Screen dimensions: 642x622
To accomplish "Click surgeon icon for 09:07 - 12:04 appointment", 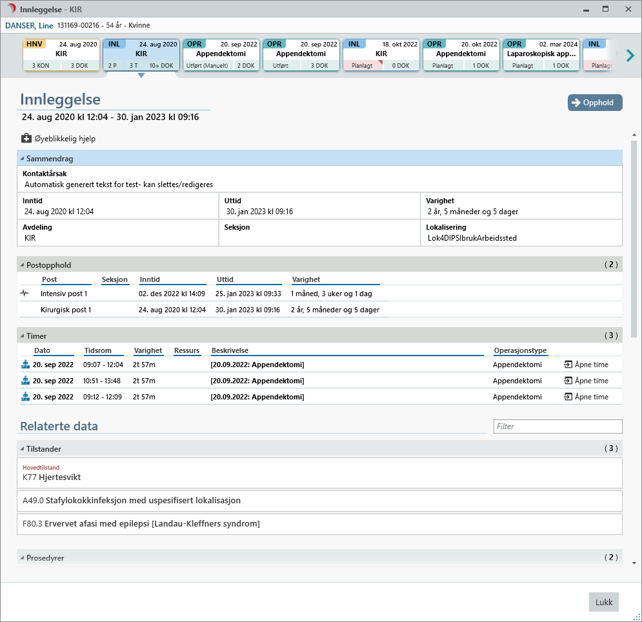I will coord(26,365).
